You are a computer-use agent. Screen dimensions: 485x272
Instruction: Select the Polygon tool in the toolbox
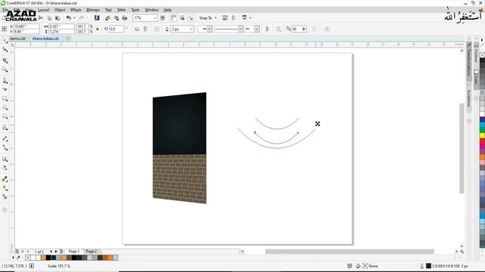click(x=5, y=116)
